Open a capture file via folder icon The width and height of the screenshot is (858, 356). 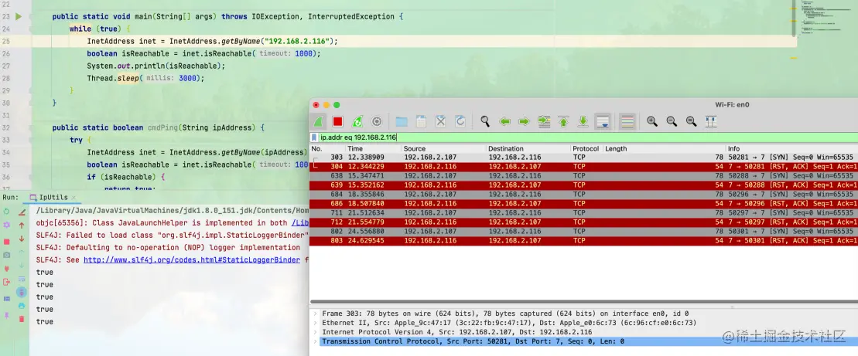click(x=402, y=121)
